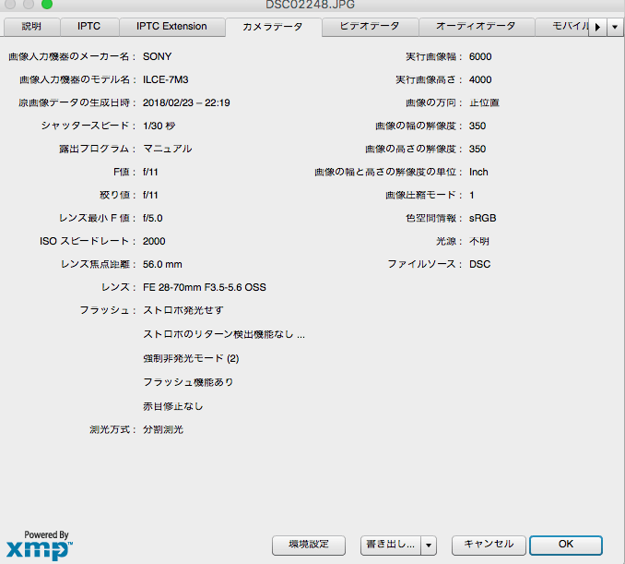Select the カメラデータ tab

pos(273,27)
